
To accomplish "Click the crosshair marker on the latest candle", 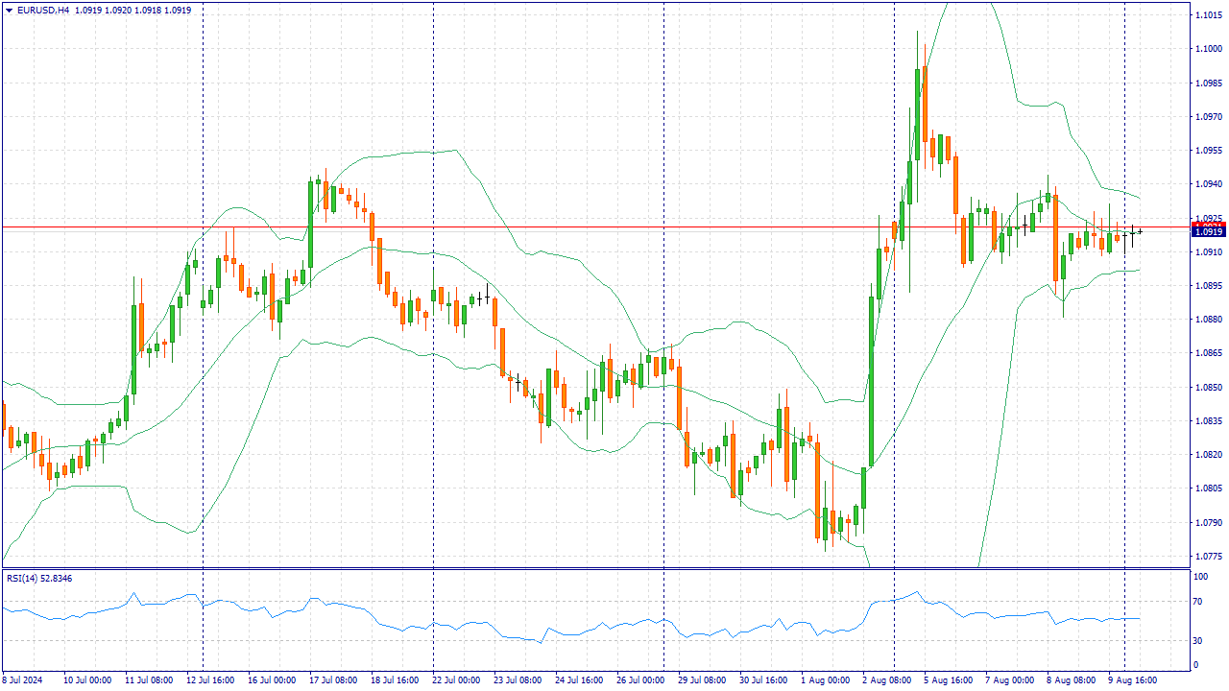I will pos(1140,231).
